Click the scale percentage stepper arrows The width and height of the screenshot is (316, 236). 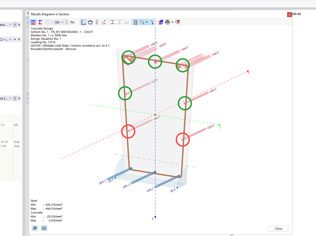67,22
